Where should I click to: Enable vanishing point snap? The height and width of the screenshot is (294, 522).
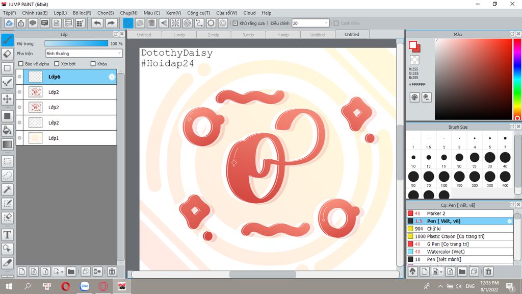coord(164,23)
